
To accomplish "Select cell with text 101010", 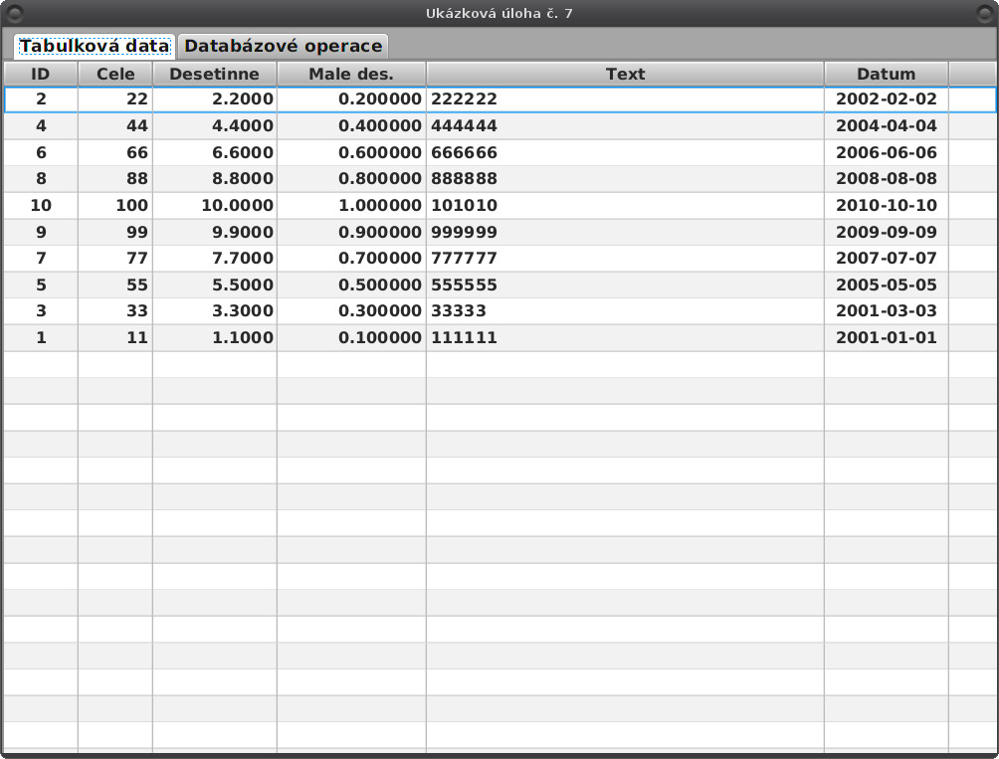I will pos(625,206).
